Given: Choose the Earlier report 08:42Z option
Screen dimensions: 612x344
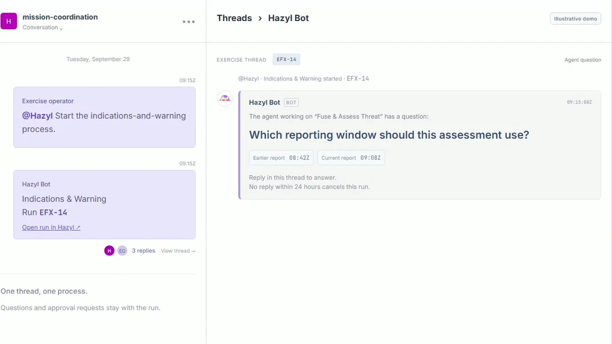Looking at the screenshot, I should pos(281,157).
